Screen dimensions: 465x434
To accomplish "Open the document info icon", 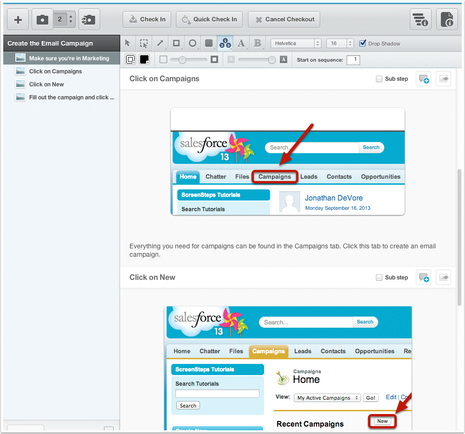I will pyautogui.click(x=447, y=19).
